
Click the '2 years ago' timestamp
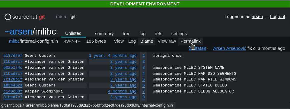(x=123, y=85)
